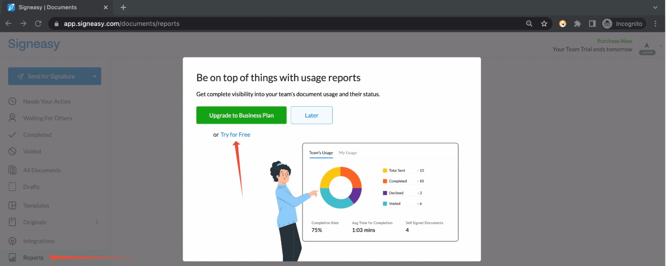Open the Originals section
Screen dimensions: 666x266
pos(35,222)
